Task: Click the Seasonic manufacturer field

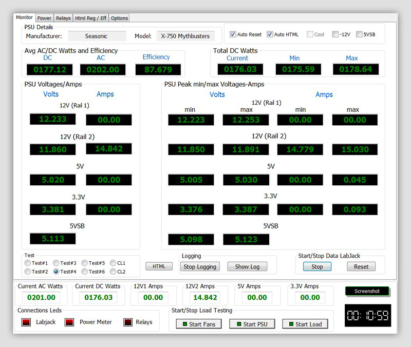Action: (97, 36)
